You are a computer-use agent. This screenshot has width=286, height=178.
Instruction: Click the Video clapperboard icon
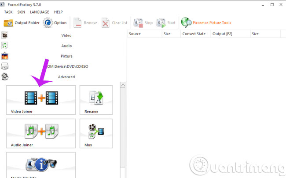click(x=4, y=35)
